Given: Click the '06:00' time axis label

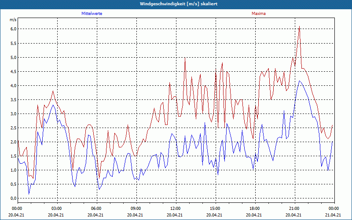Looking at the screenshot, I should (x=95, y=209).
